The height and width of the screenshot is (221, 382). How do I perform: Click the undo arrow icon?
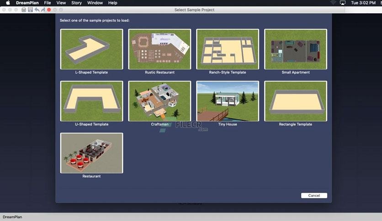tap(37, 10)
